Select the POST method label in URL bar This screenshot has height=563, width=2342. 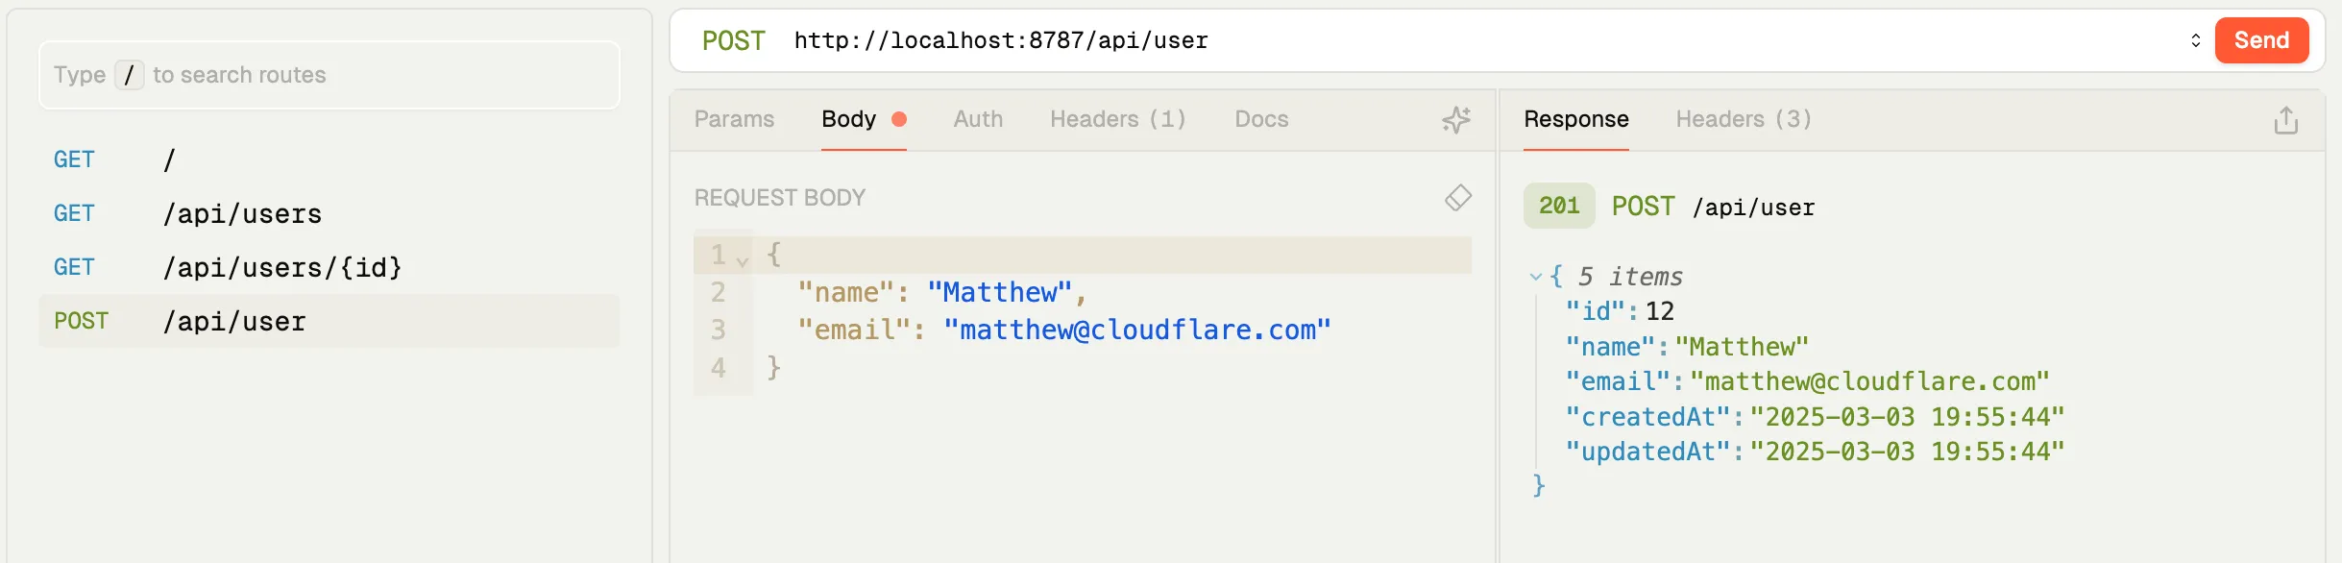[733, 40]
